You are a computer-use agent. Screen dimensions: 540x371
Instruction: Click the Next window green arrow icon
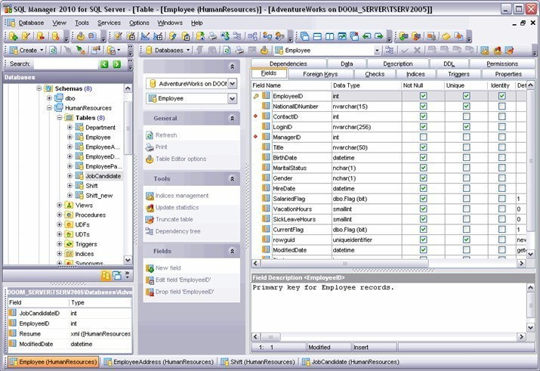click(379, 36)
